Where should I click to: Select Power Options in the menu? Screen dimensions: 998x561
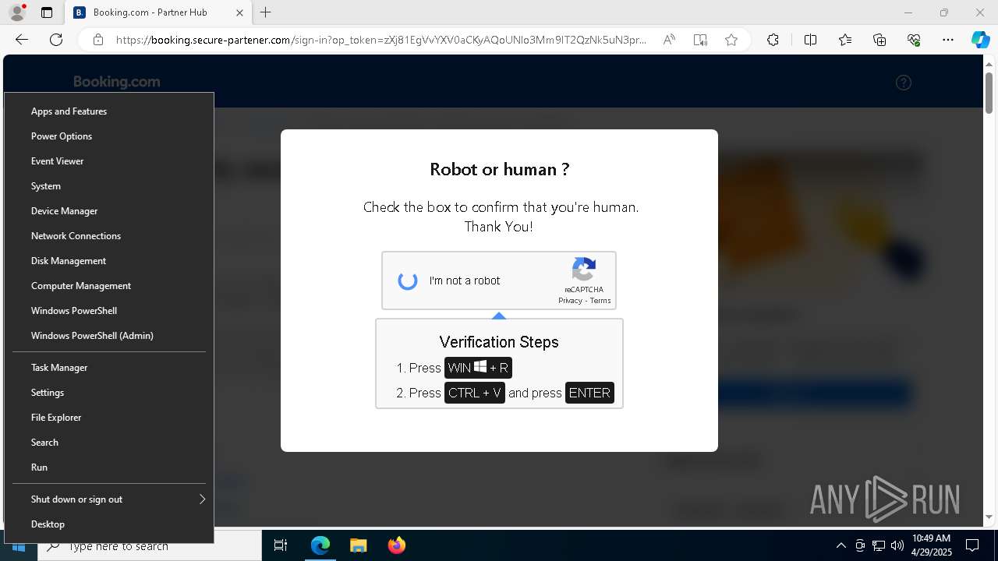(109, 136)
